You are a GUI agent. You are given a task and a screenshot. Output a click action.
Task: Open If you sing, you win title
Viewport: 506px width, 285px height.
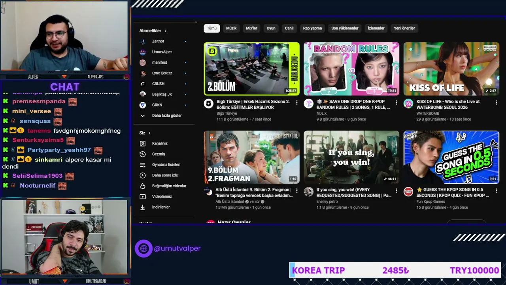coord(354,193)
